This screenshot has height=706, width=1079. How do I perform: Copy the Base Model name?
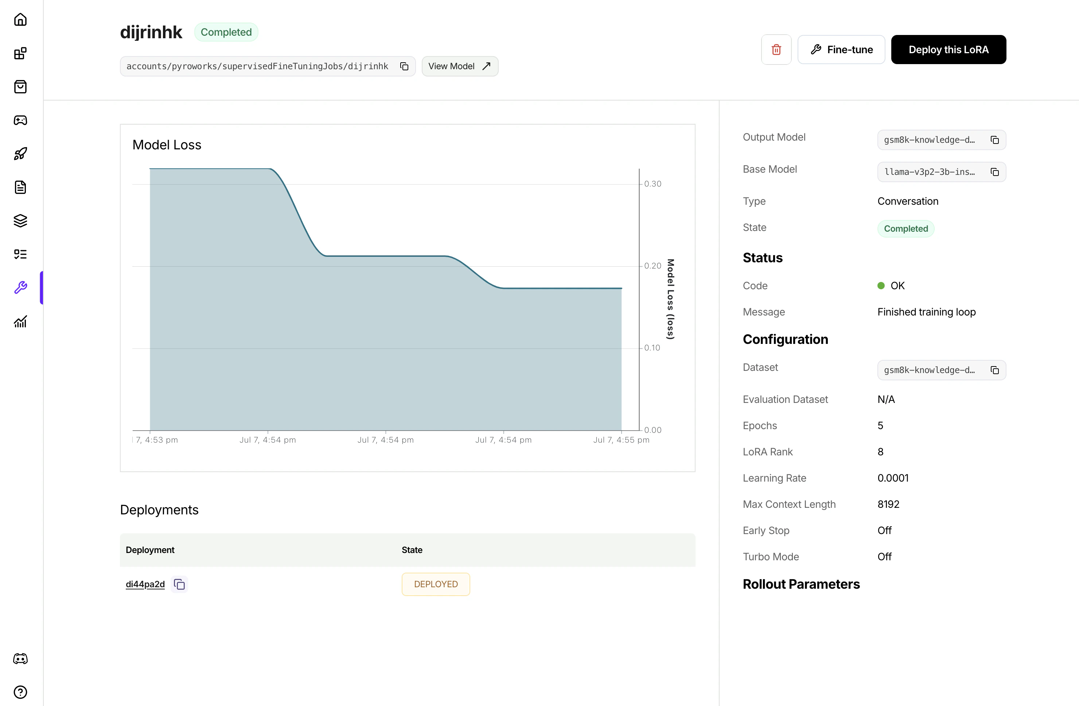pyautogui.click(x=994, y=172)
